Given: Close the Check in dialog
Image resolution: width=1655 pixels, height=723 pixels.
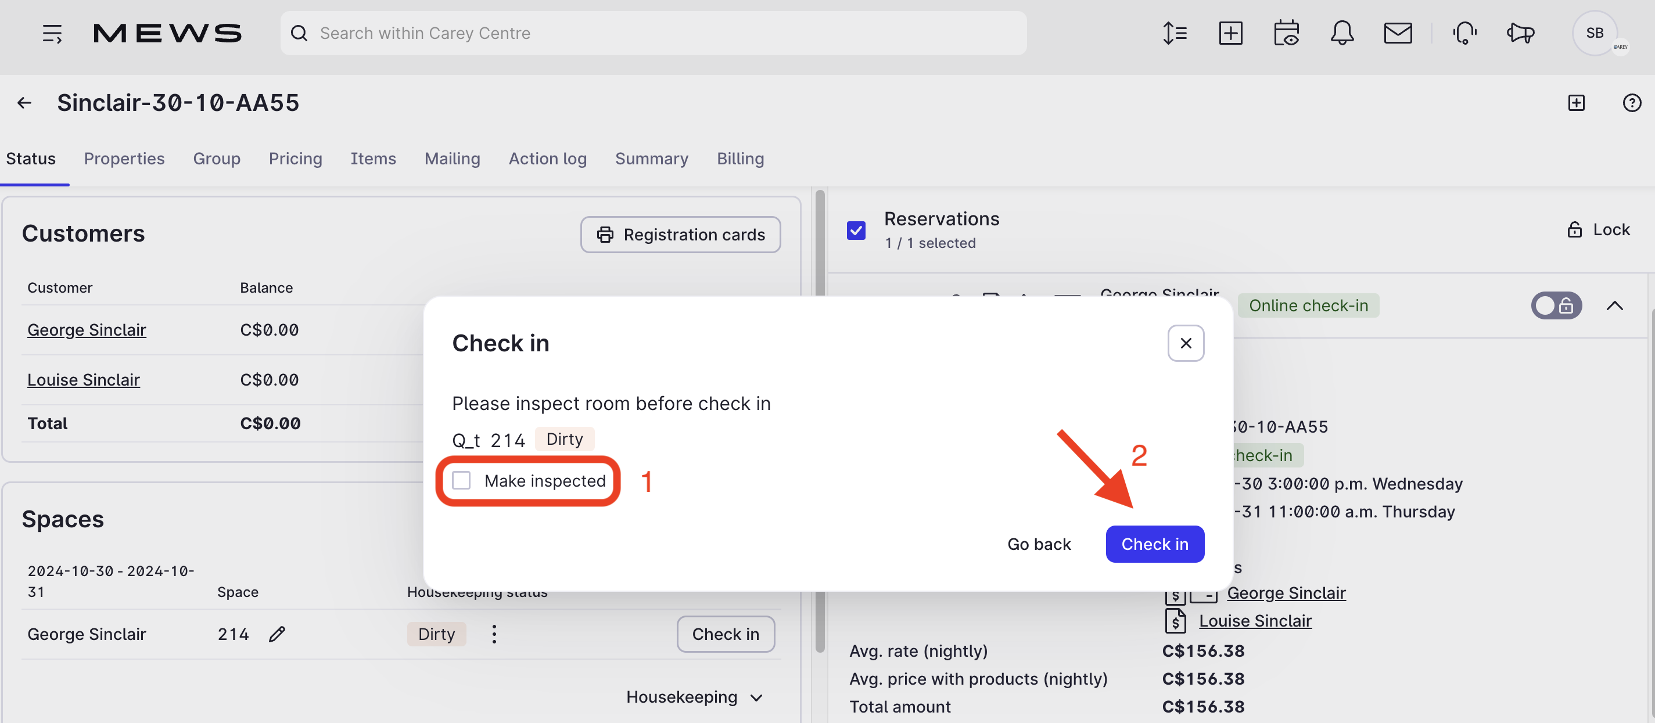Looking at the screenshot, I should pyautogui.click(x=1186, y=344).
